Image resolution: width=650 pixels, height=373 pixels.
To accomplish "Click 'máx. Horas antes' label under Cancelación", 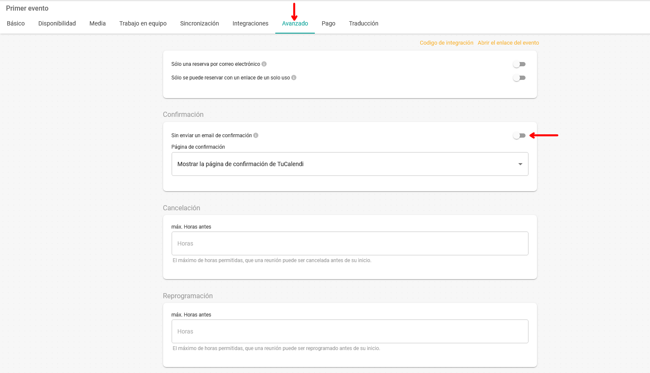I will tap(191, 227).
